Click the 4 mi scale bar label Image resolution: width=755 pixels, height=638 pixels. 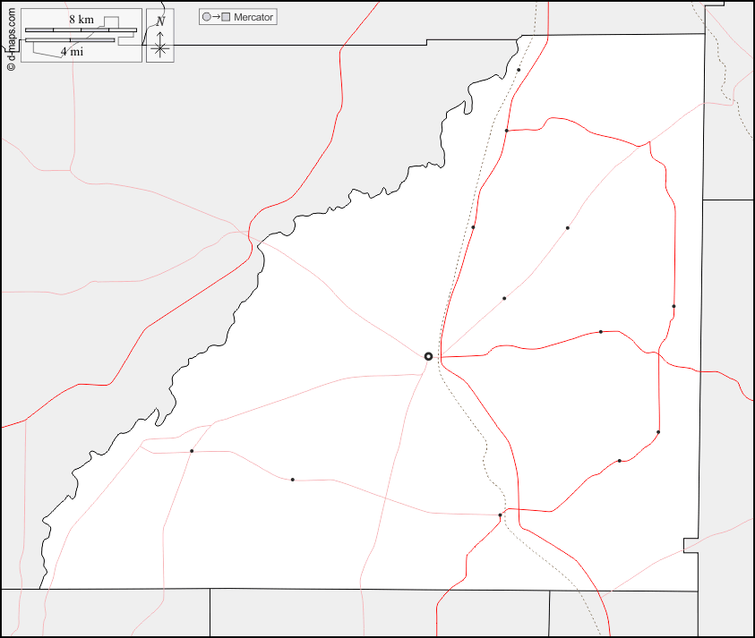coord(73,52)
